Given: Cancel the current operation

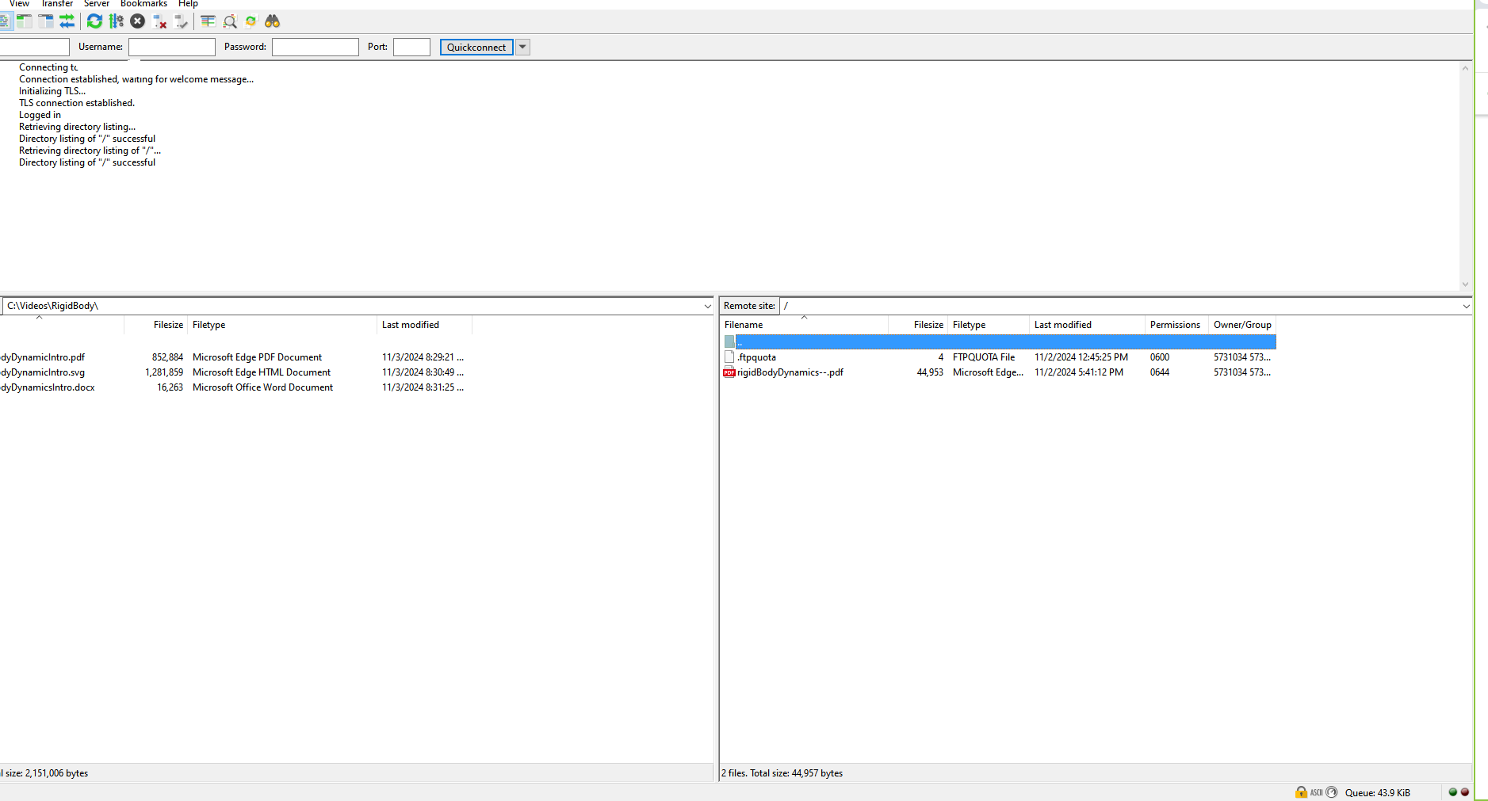Looking at the screenshot, I should click(x=137, y=21).
